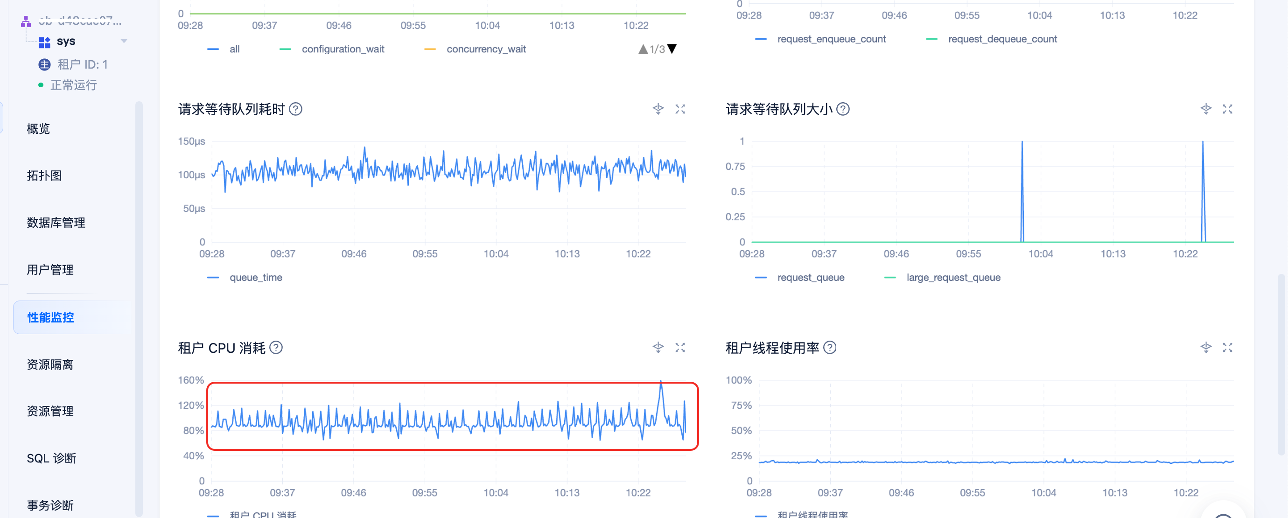Toggle concurrency_wait legend series
This screenshot has width=1288, height=518.
coord(475,49)
